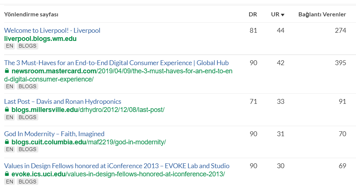This screenshot has height=189, width=356.
Task: Click BLOGS tag in Millersville row
Action: click(28, 117)
